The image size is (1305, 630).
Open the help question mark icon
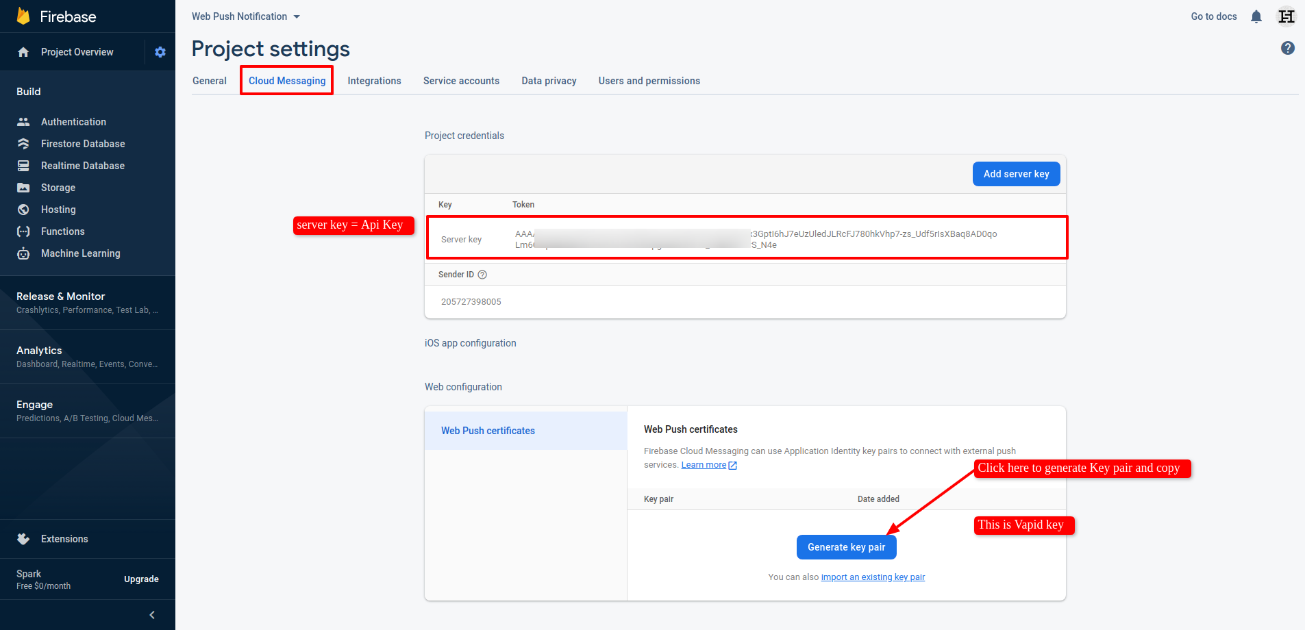click(x=1288, y=48)
